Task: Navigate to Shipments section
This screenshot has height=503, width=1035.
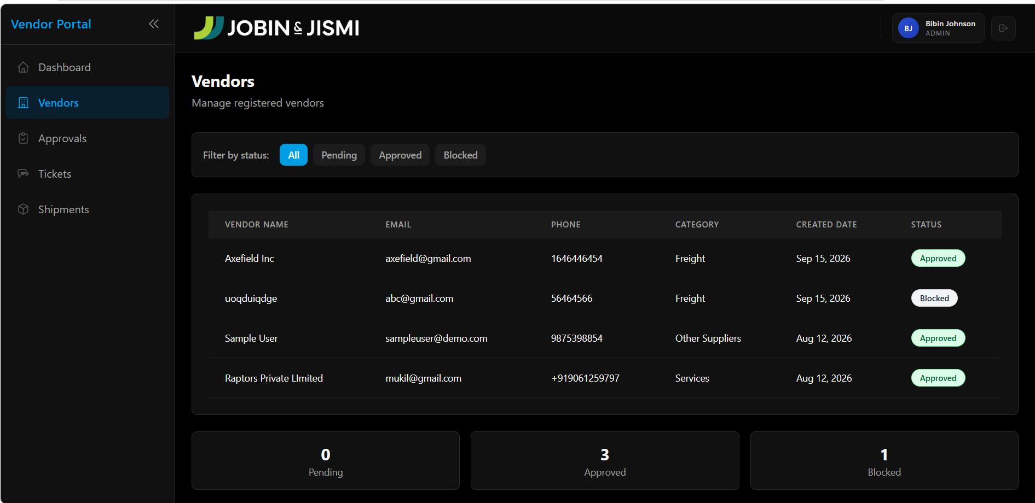Action: click(87, 209)
